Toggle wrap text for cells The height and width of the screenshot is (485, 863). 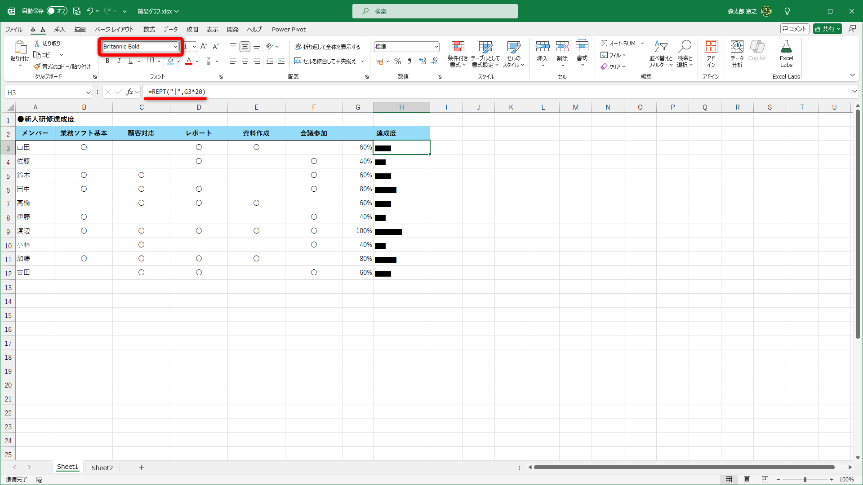tap(328, 47)
